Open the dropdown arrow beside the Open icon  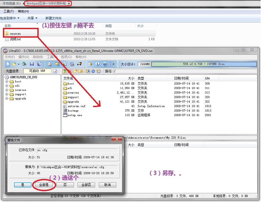pos(19,64)
